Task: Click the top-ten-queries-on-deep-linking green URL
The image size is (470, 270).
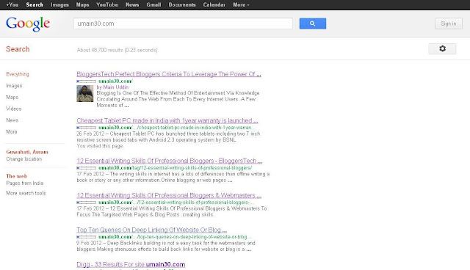Action: 175,237
